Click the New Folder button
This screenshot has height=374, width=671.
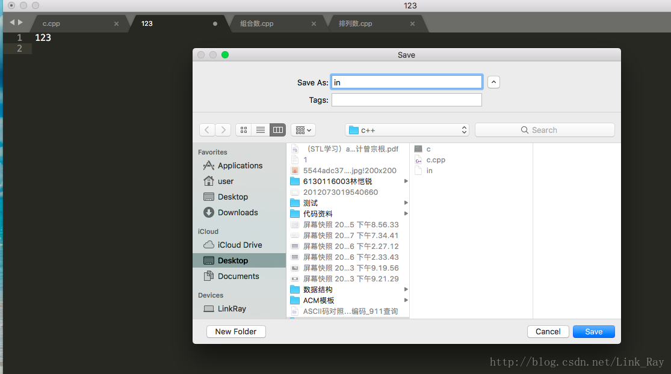pyautogui.click(x=236, y=332)
